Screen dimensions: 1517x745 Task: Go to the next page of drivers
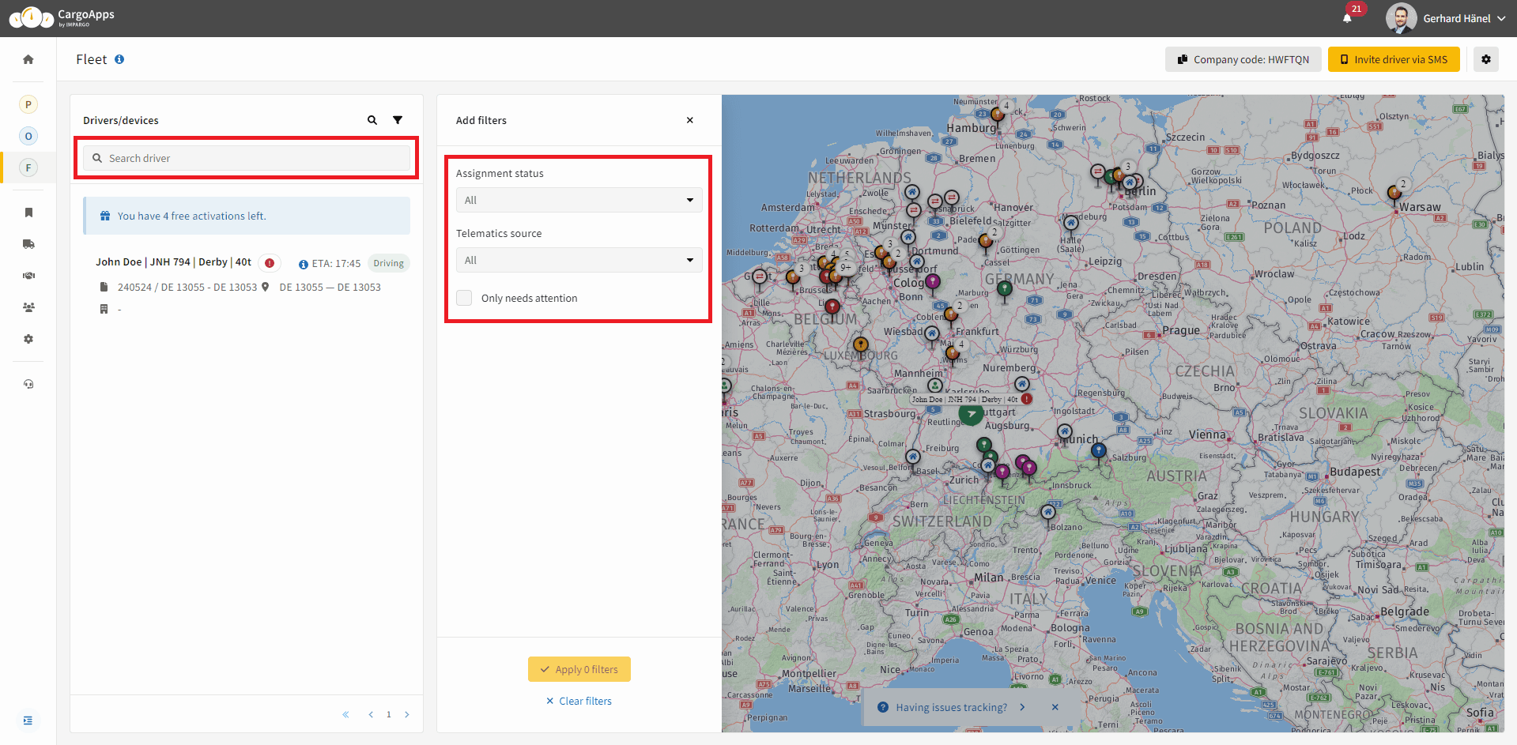(x=407, y=714)
